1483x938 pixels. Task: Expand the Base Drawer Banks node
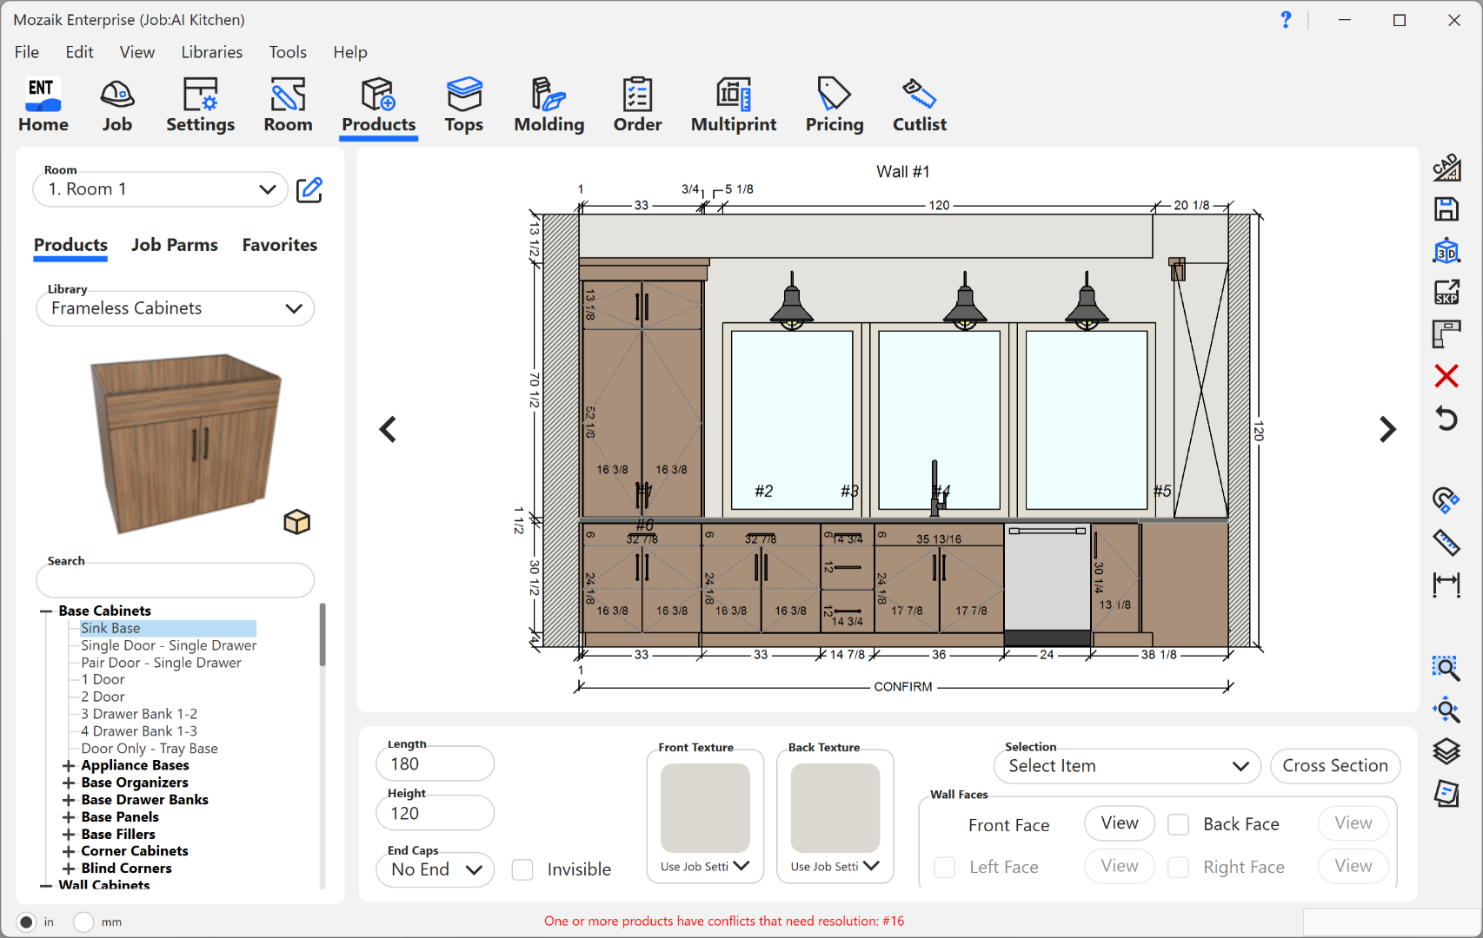pos(68,800)
